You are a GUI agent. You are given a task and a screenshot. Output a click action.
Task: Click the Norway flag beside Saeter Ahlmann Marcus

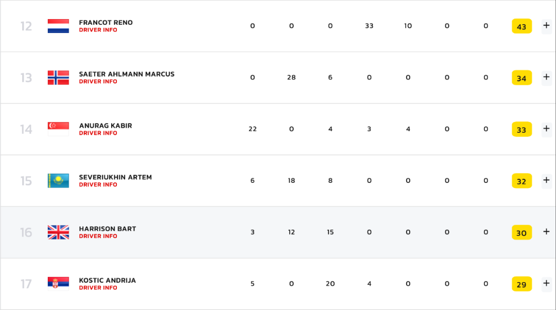click(x=58, y=78)
